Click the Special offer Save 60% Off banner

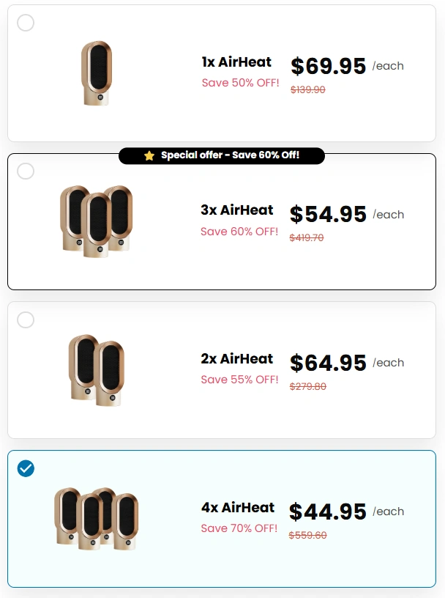pyautogui.click(x=222, y=155)
